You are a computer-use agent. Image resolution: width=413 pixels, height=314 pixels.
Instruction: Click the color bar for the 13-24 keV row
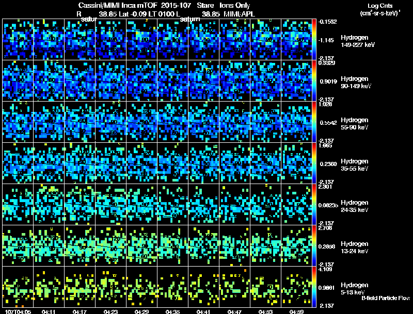coord(314,246)
